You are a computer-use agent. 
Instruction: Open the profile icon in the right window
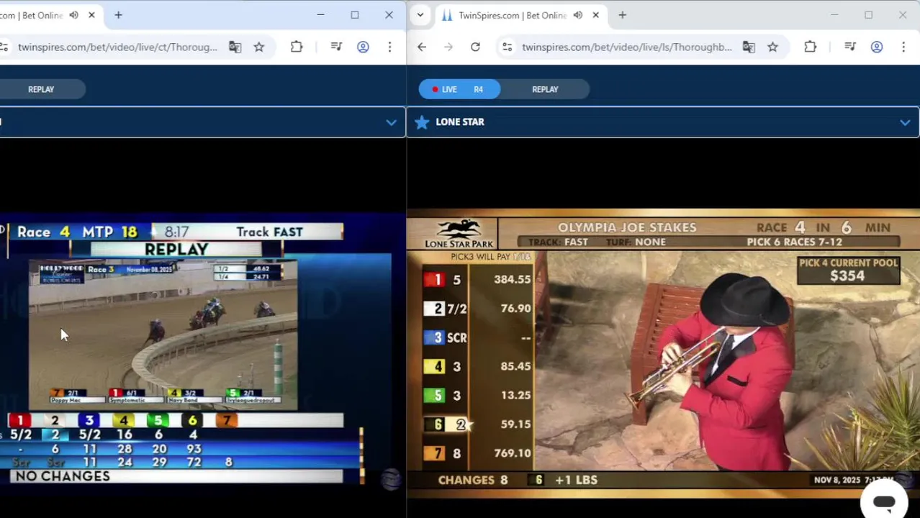point(877,47)
